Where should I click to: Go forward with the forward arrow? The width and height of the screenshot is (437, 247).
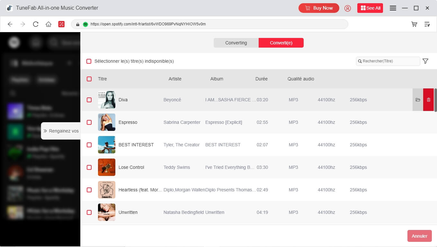click(x=23, y=24)
